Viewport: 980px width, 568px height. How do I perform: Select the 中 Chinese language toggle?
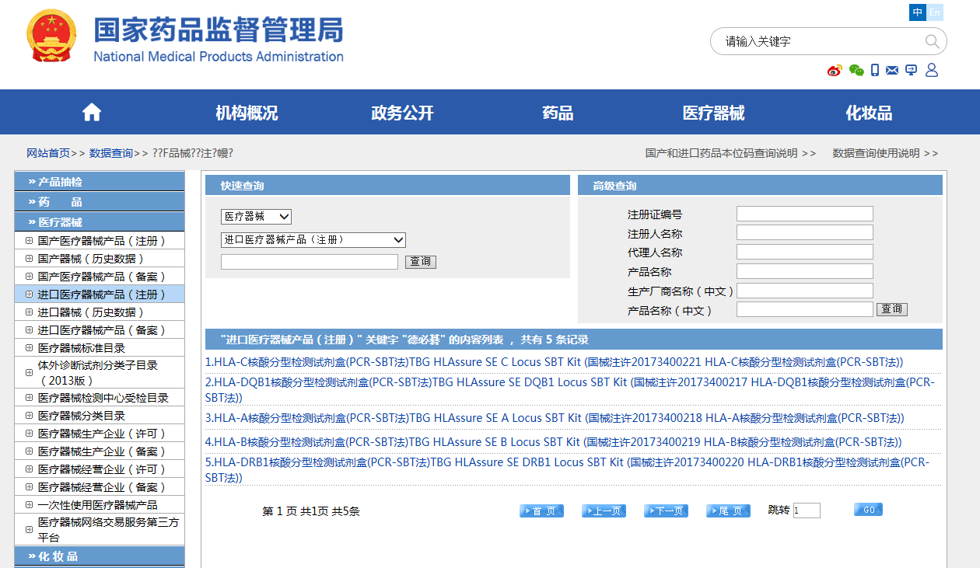click(918, 12)
